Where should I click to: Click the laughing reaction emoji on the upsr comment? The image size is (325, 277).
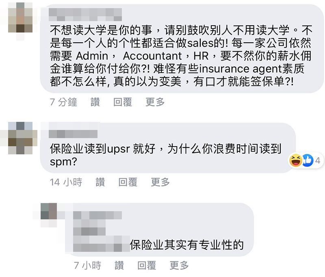click(x=296, y=160)
